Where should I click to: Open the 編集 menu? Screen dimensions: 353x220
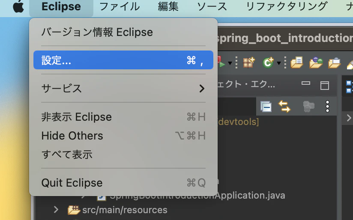pyautogui.click(x=168, y=6)
